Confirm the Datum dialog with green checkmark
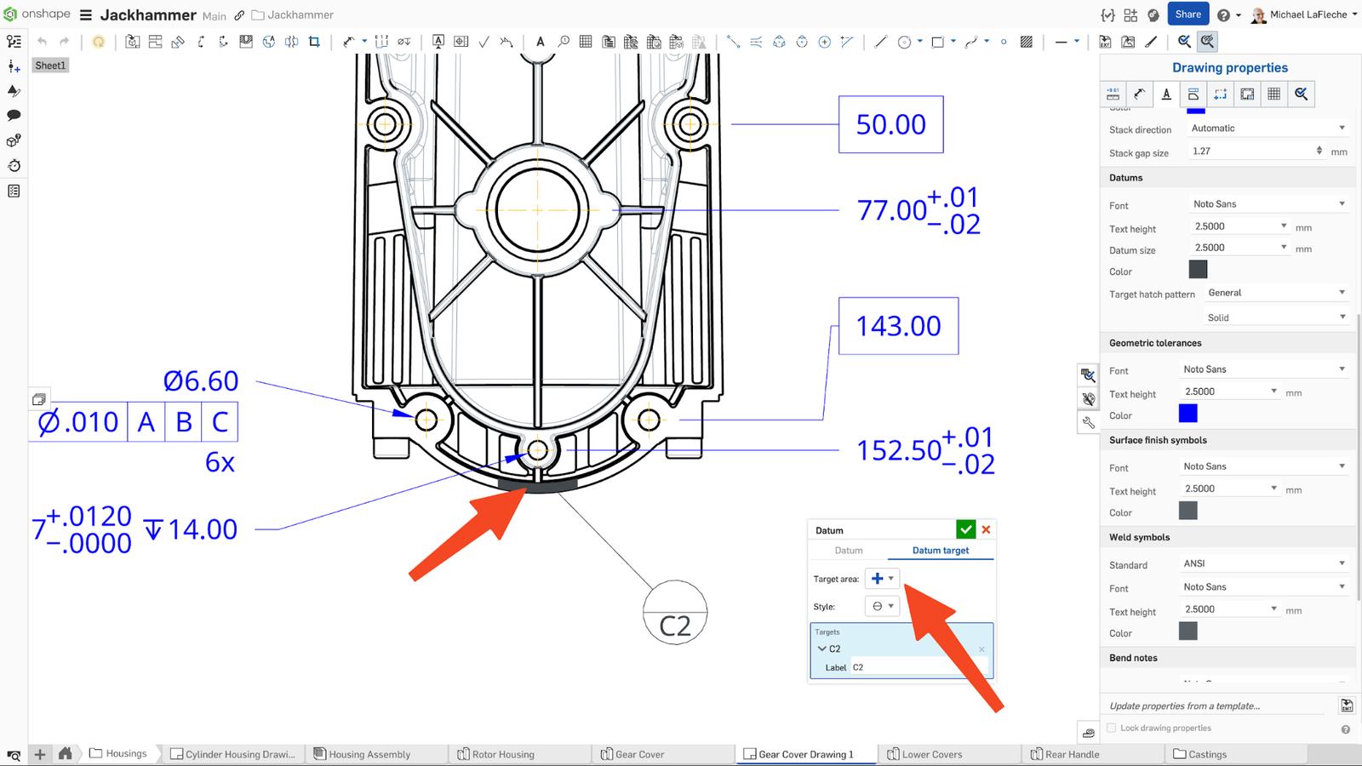Image resolution: width=1362 pixels, height=766 pixels. coord(965,529)
